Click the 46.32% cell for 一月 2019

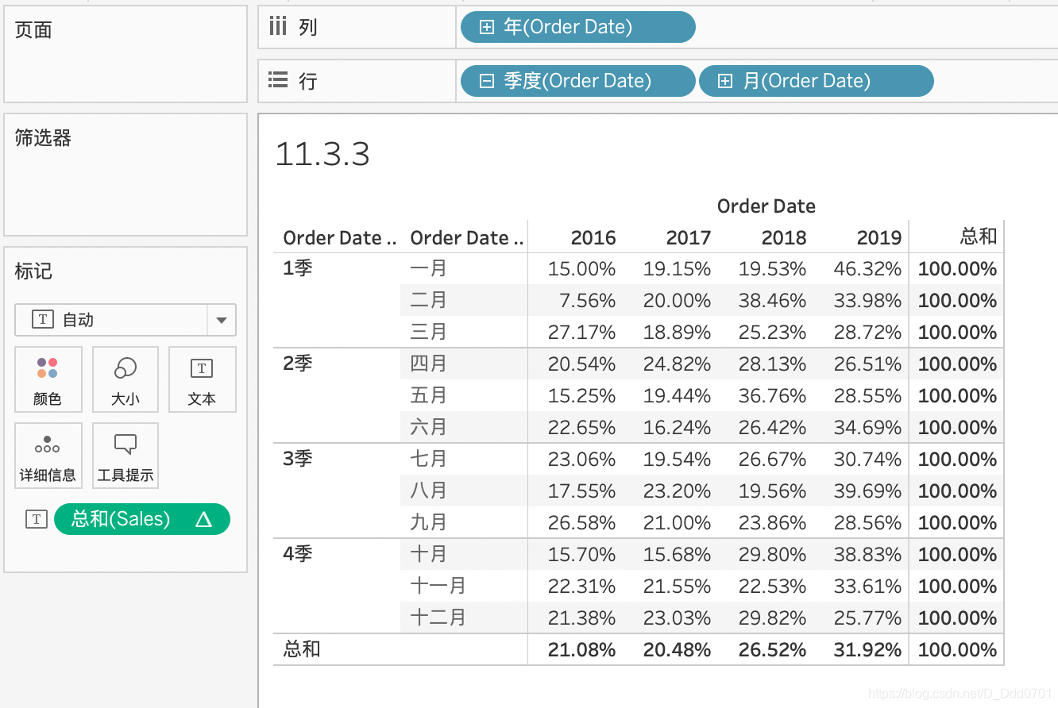[867, 269]
